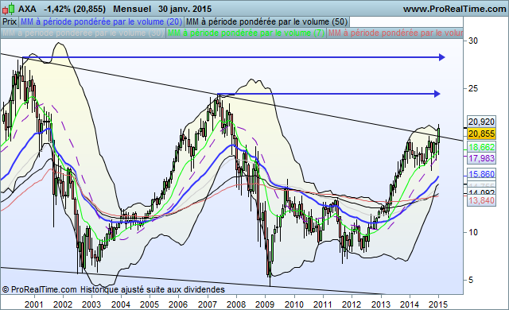Click the 2013 year on the time axis

click(x=380, y=304)
